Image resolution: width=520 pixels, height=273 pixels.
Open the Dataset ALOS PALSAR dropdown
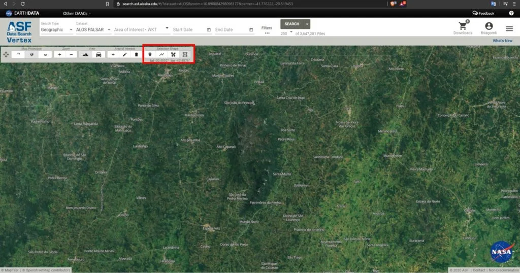[93, 29]
